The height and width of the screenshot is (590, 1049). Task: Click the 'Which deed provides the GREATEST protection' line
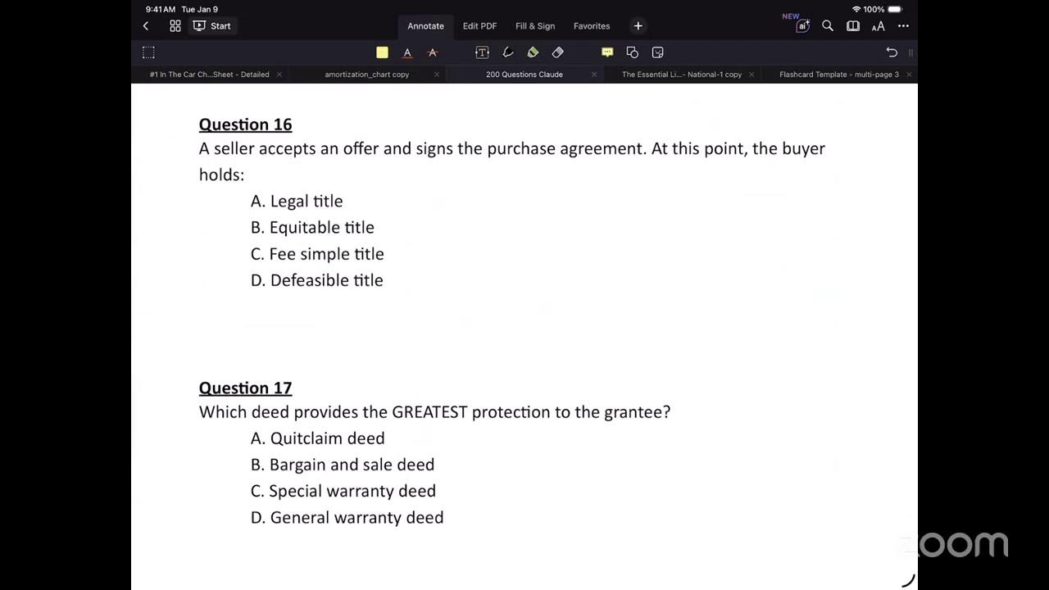(434, 412)
